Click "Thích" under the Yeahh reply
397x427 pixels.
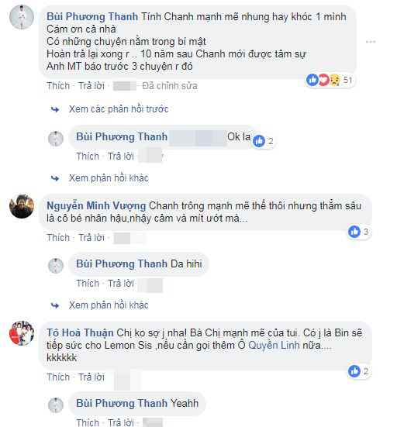click(x=88, y=422)
